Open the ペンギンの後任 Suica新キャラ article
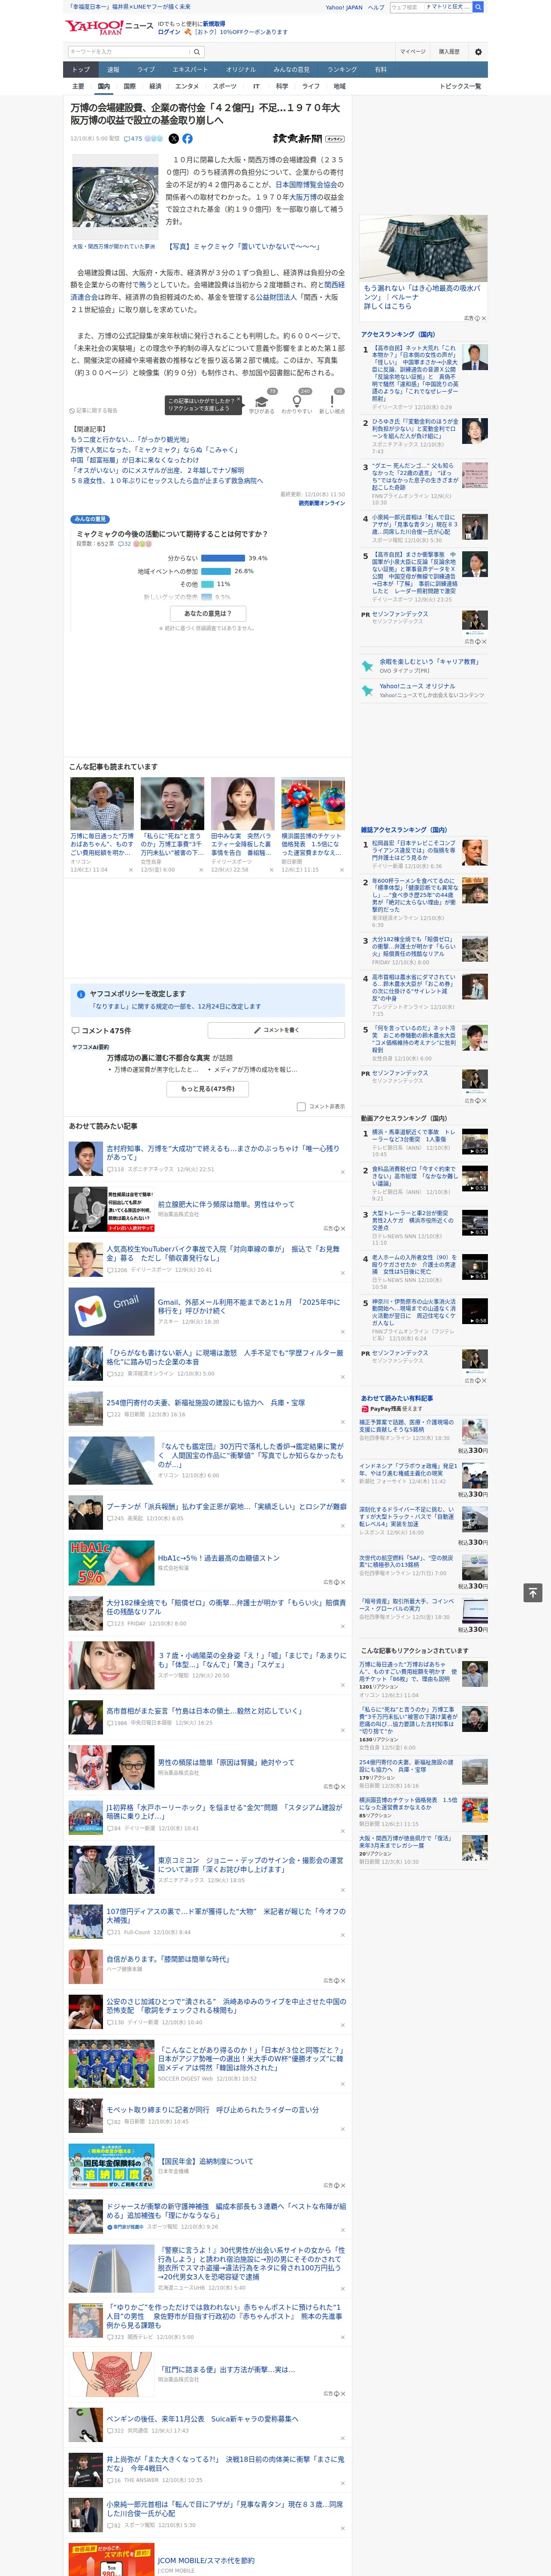The width and height of the screenshot is (551, 2576). [x=202, y=2419]
